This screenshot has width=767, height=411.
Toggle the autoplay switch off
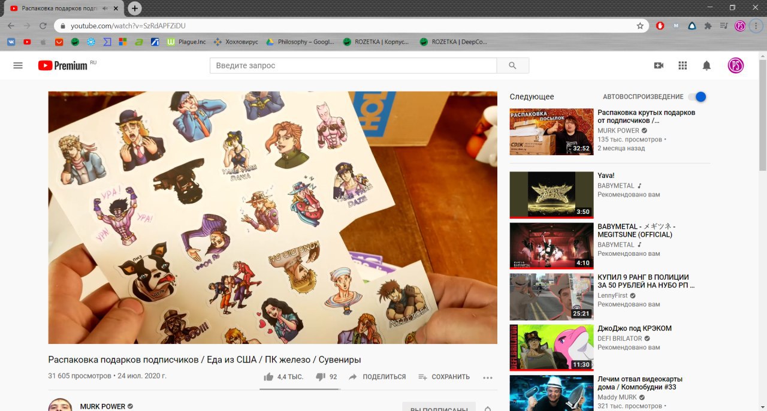click(697, 96)
